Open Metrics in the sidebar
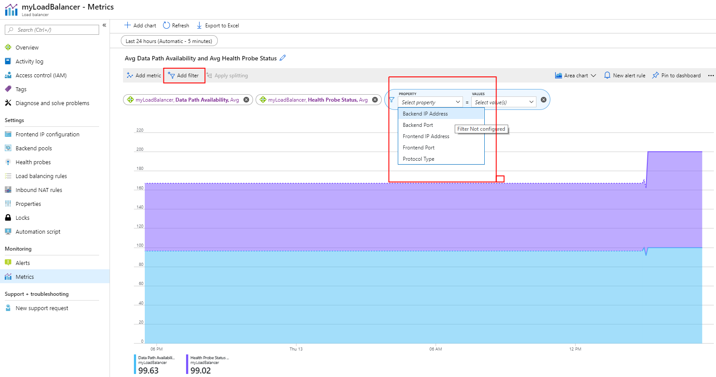716x377 pixels. click(x=55, y=277)
